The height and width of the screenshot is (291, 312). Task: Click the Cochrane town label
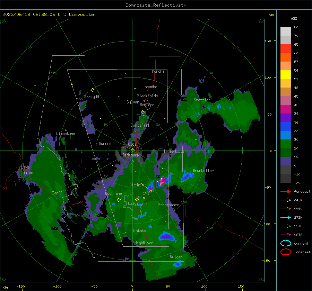tap(113, 193)
